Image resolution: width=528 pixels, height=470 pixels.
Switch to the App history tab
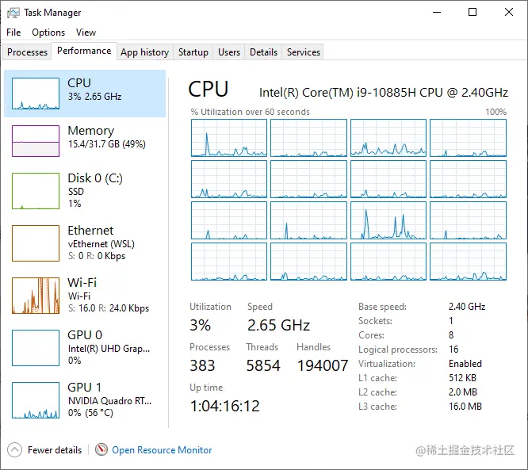coord(145,52)
